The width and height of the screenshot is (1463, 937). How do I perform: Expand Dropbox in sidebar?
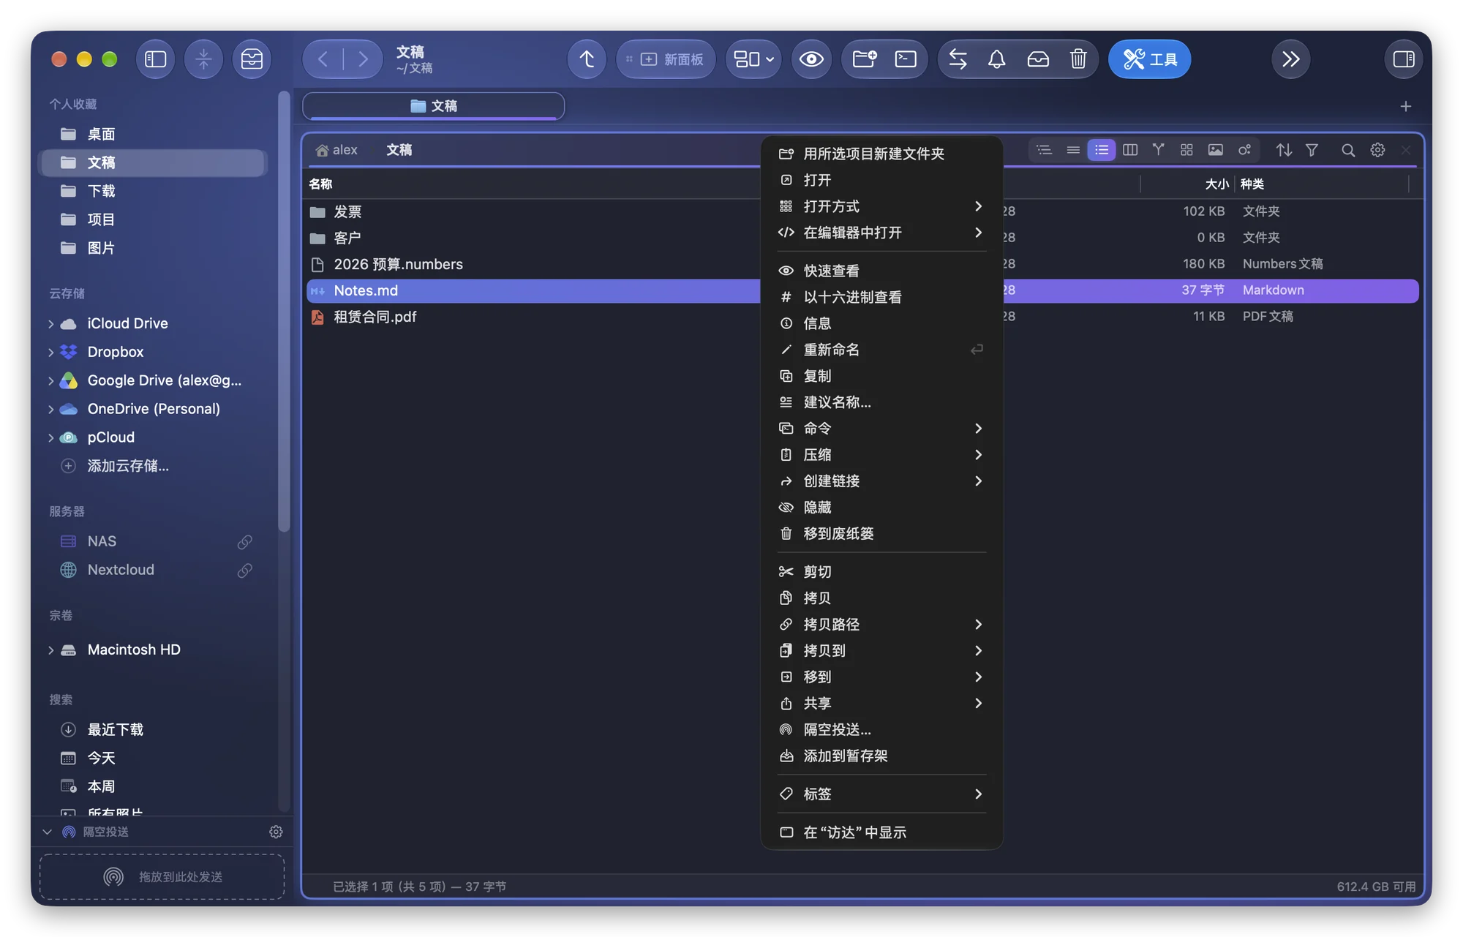[x=50, y=353]
